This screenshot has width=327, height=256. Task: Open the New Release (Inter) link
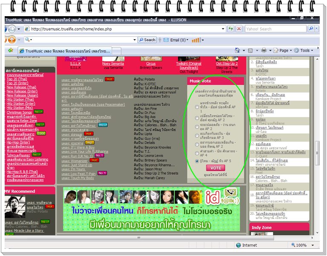click(22, 91)
